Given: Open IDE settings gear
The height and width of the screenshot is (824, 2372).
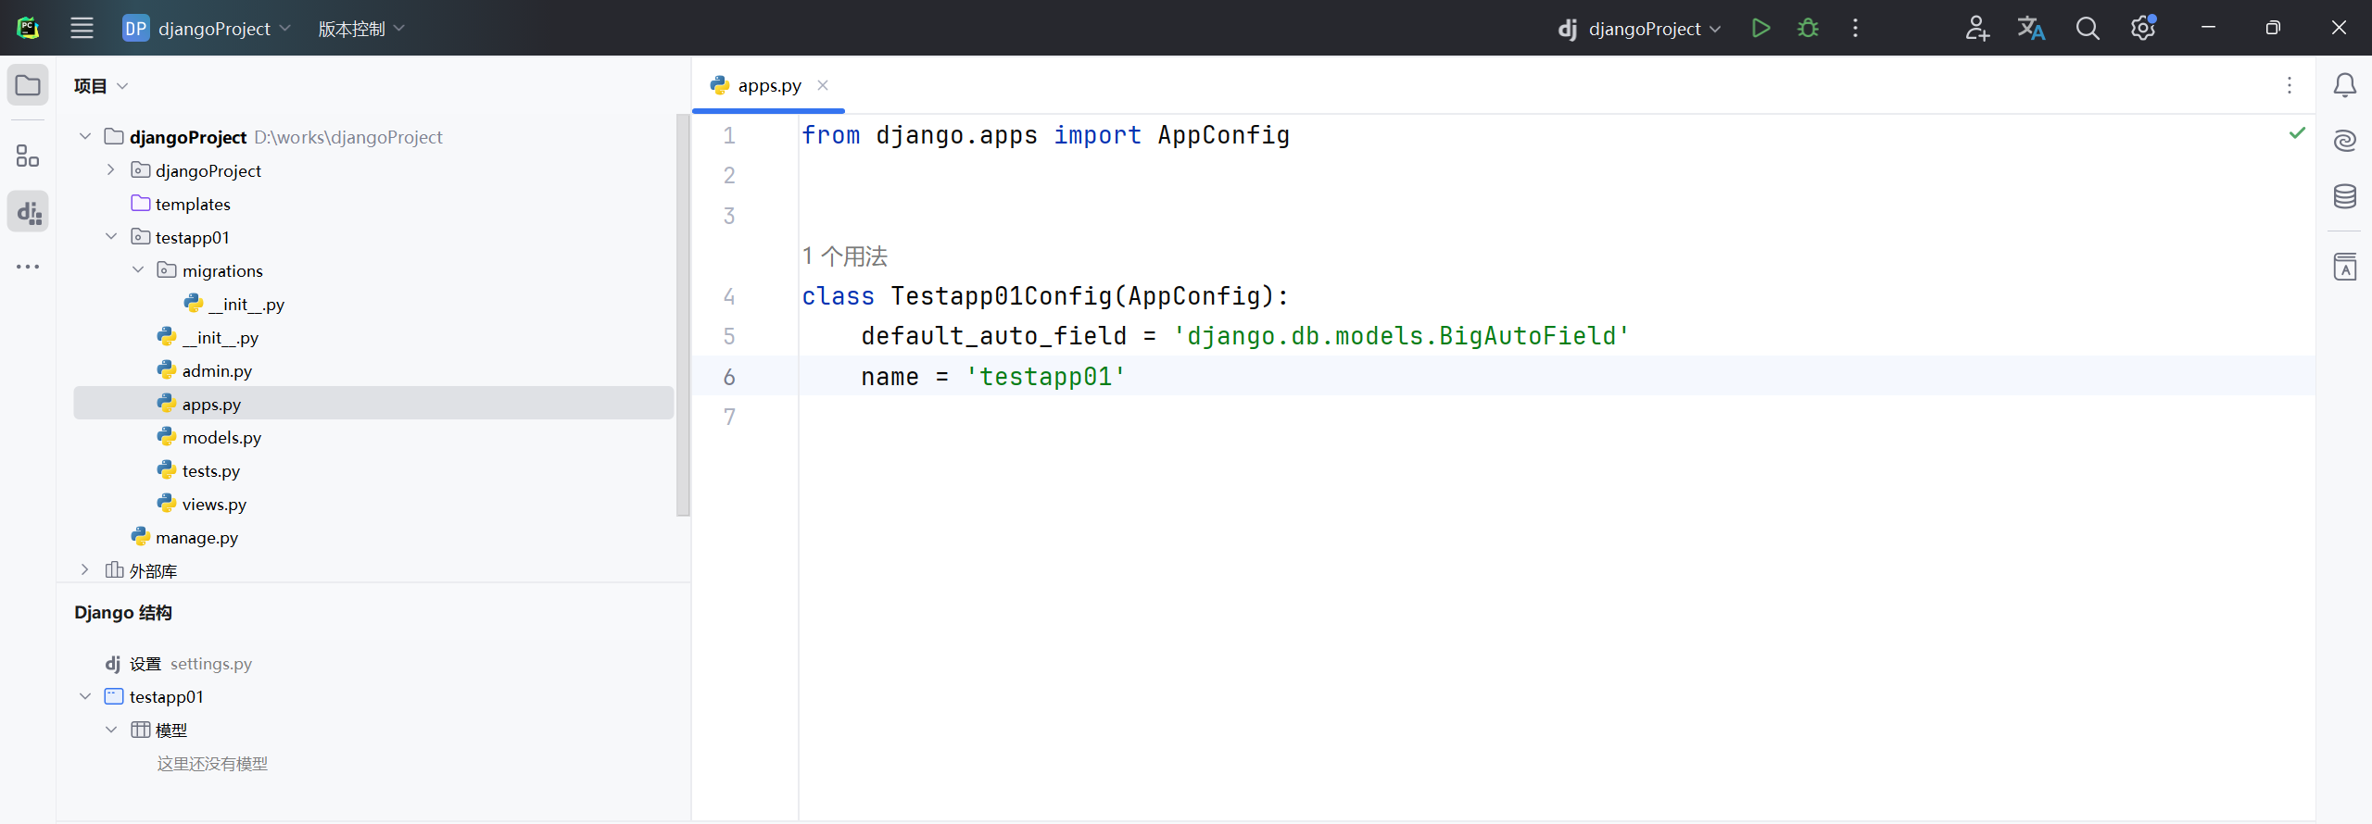Looking at the screenshot, I should tap(2143, 28).
